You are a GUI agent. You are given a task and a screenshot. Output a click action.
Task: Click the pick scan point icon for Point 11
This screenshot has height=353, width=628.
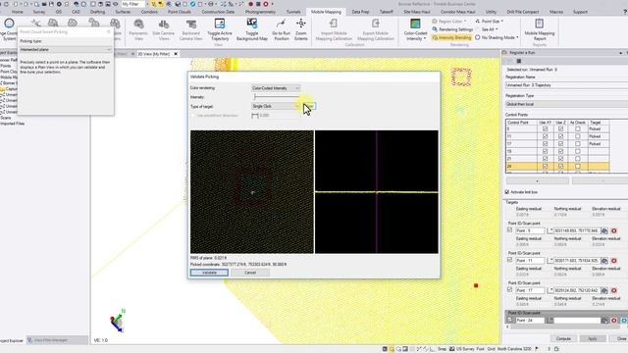pos(604,261)
